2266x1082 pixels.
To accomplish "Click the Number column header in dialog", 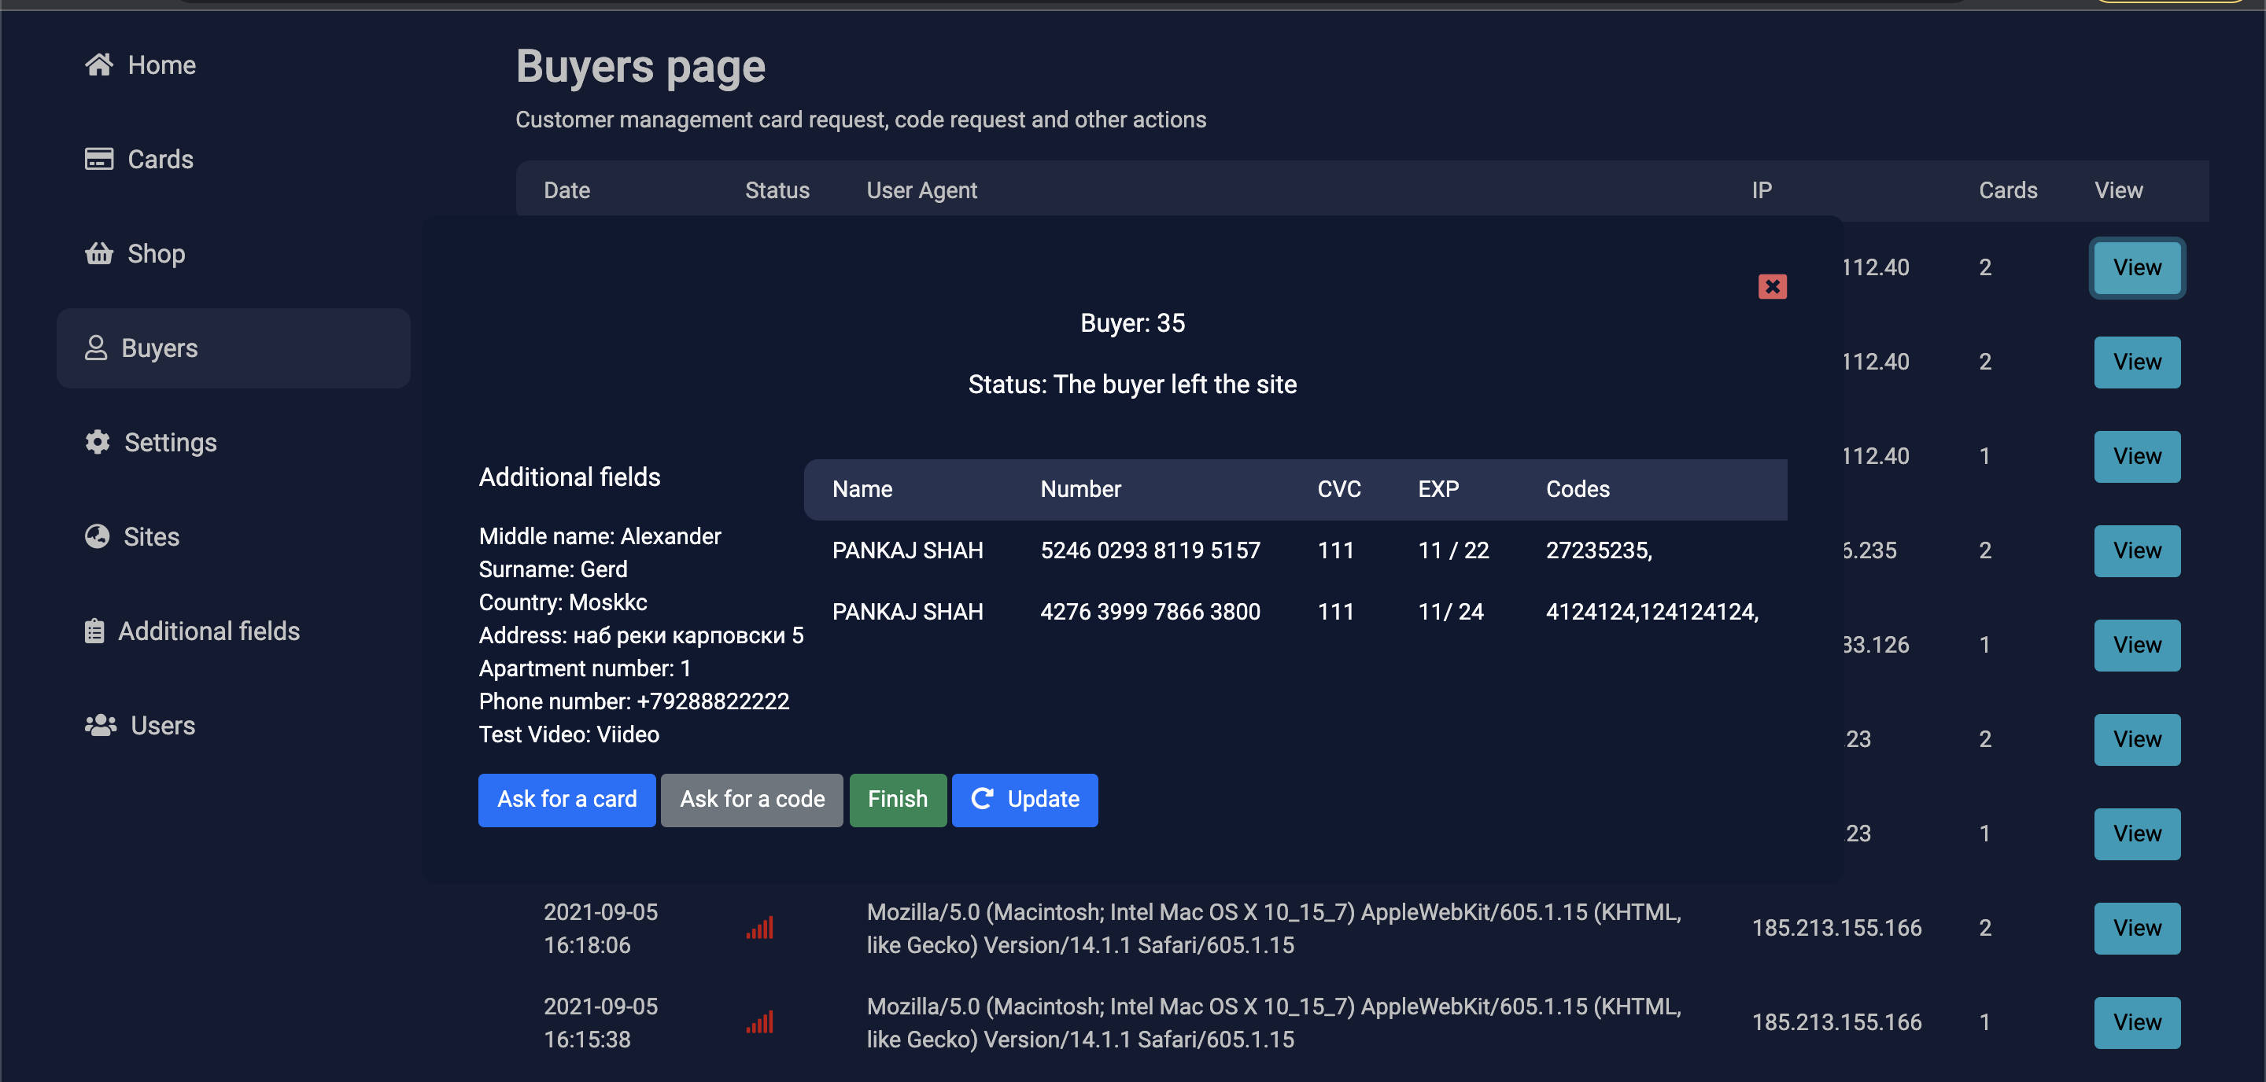I will pos(1080,488).
